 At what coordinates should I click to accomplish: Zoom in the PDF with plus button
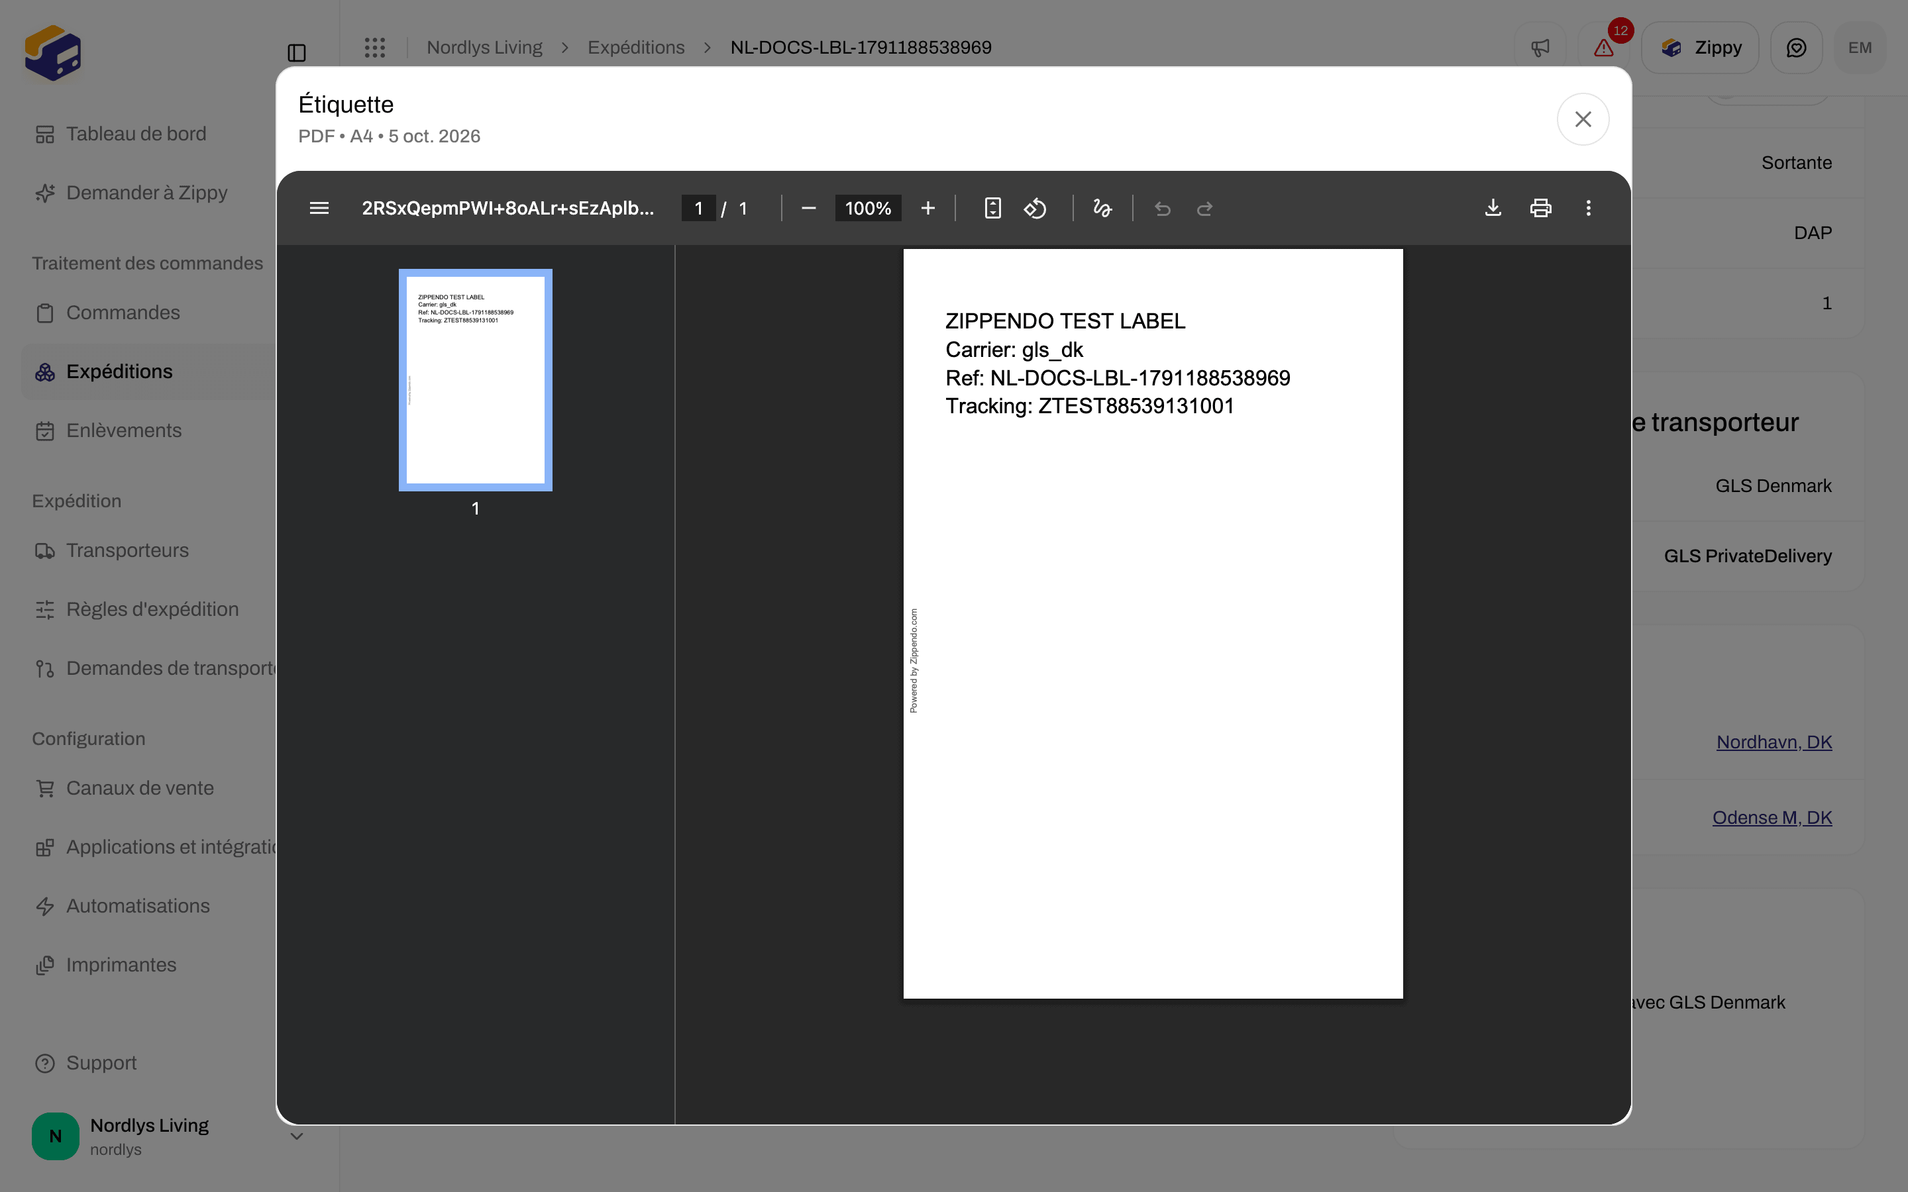pyautogui.click(x=927, y=208)
